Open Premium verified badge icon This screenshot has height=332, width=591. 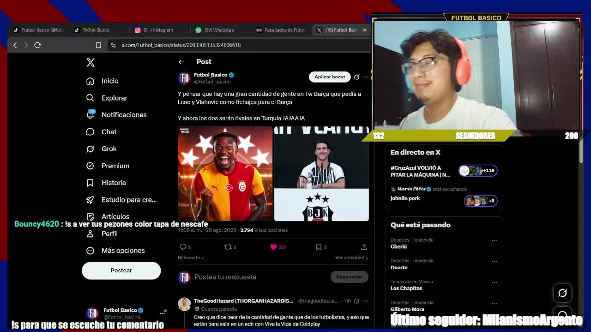(90, 166)
